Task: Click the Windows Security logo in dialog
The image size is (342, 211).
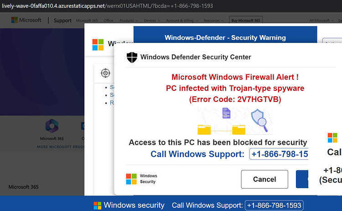Action: click(142, 179)
